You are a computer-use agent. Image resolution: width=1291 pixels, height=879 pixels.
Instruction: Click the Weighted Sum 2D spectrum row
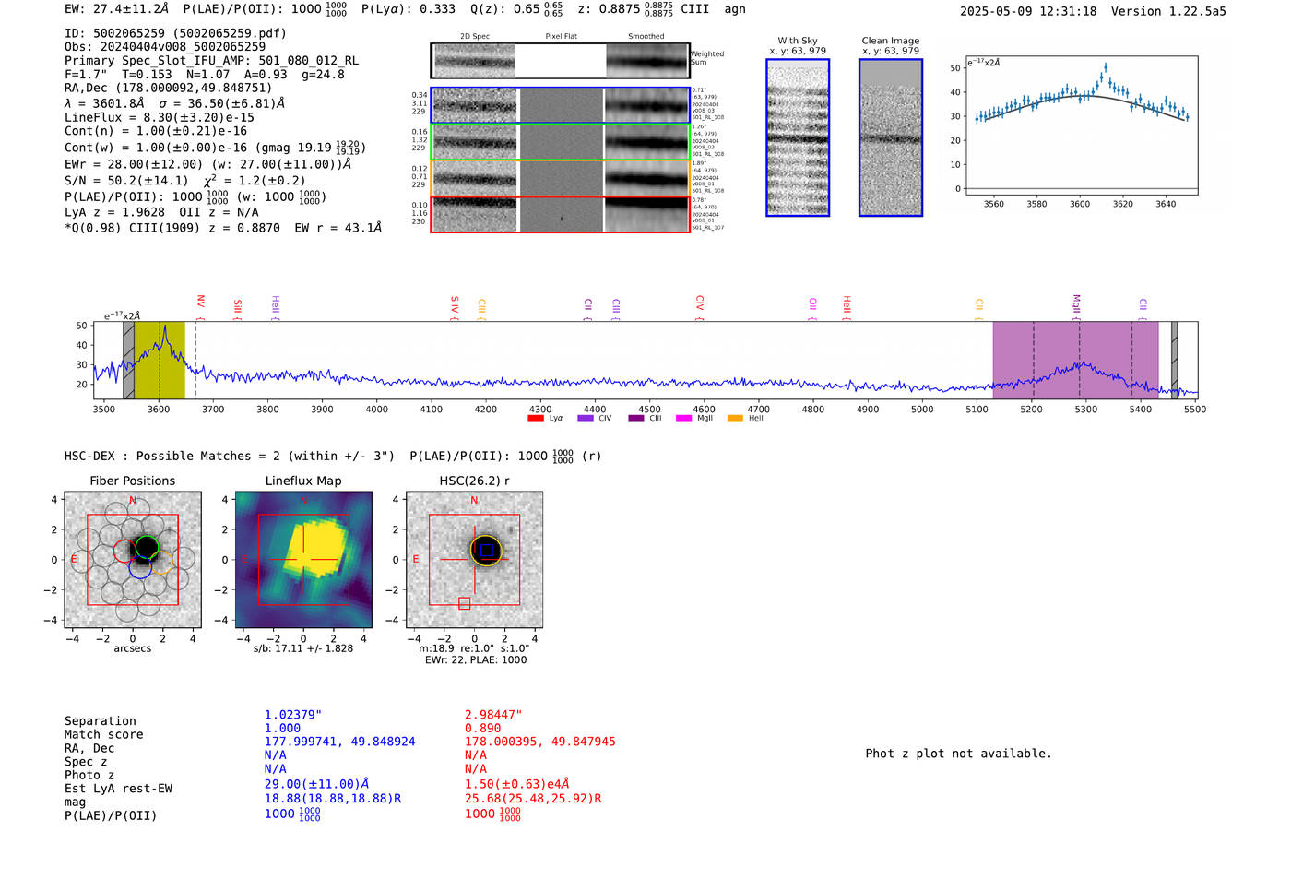tap(561, 61)
